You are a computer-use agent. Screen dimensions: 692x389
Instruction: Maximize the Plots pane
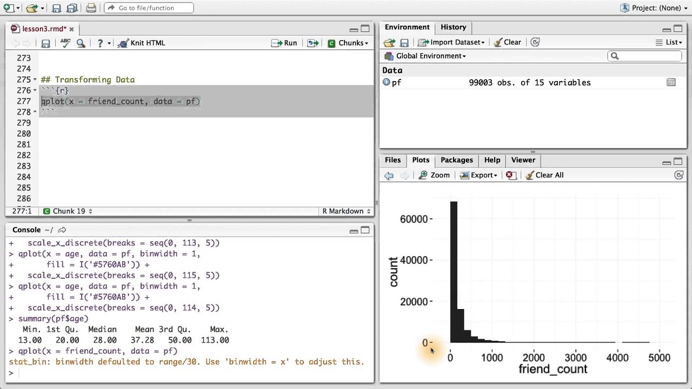click(678, 162)
